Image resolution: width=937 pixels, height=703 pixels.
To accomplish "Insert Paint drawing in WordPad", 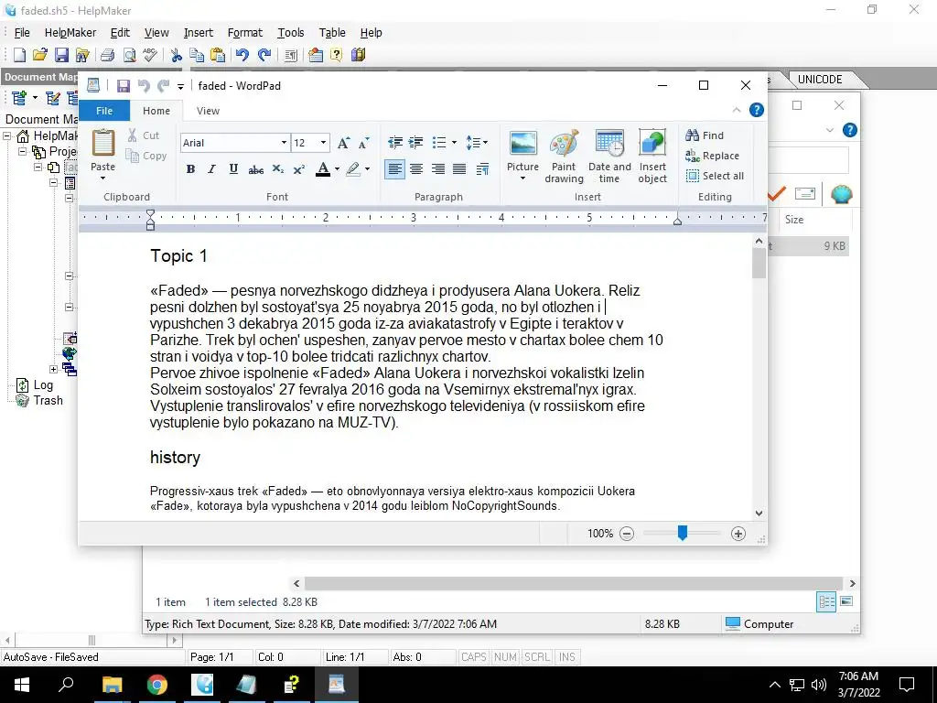I will (564, 157).
